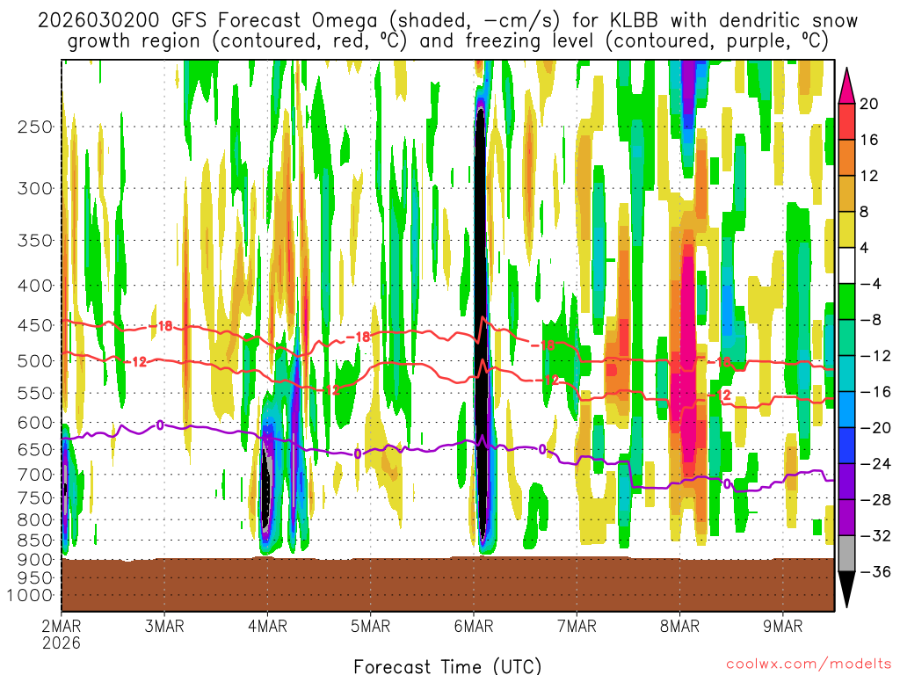Click the brown below-ground terrain band
This screenshot has height=675, width=900.
pos(447,584)
